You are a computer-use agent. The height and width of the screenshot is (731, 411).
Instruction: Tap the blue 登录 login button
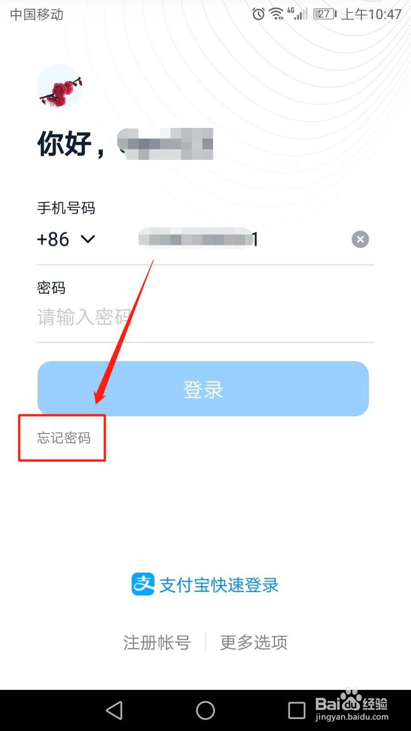[203, 389]
